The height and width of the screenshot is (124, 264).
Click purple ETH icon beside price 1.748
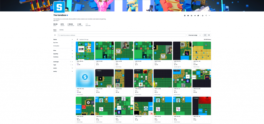tap(77, 92)
